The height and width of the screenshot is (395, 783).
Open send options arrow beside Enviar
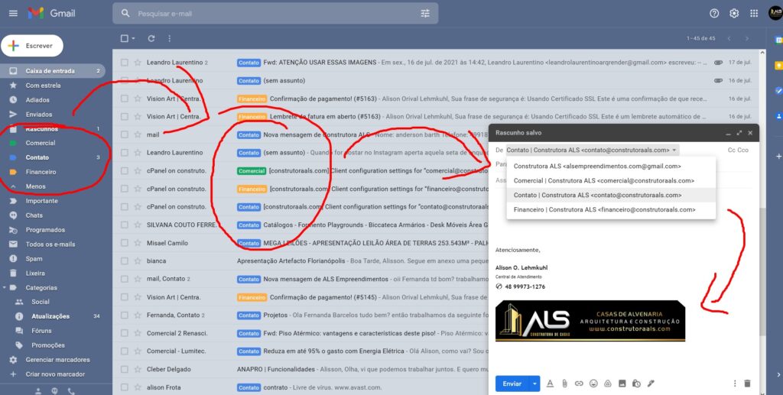(534, 384)
